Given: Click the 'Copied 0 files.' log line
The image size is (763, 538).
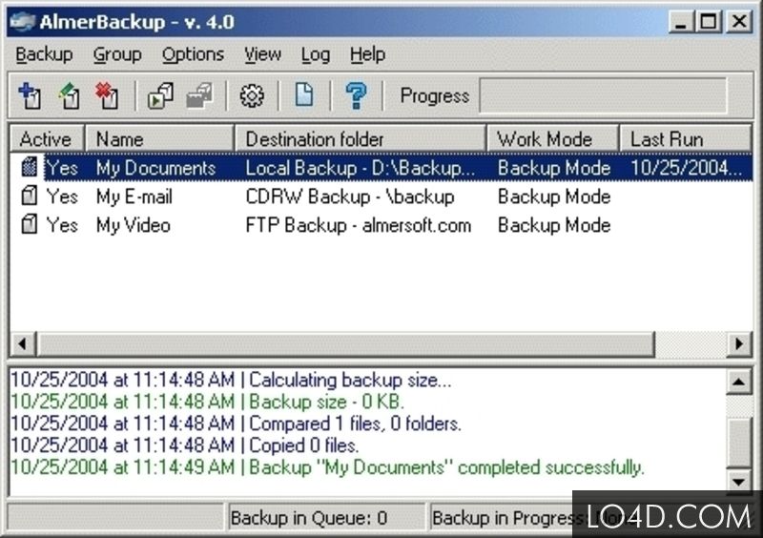Looking at the screenshot, I should (x=185, y=445).
